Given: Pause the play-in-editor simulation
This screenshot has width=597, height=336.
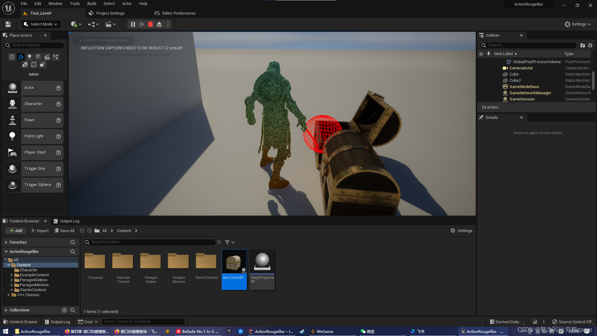Looking at the screenshot, I should pos(133,24).
